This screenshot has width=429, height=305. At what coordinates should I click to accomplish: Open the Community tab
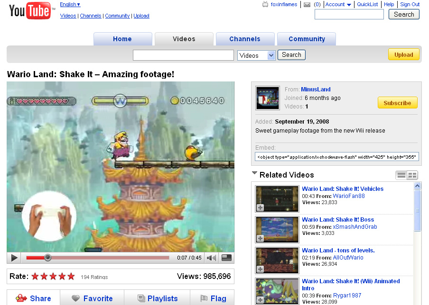(307, 39)
